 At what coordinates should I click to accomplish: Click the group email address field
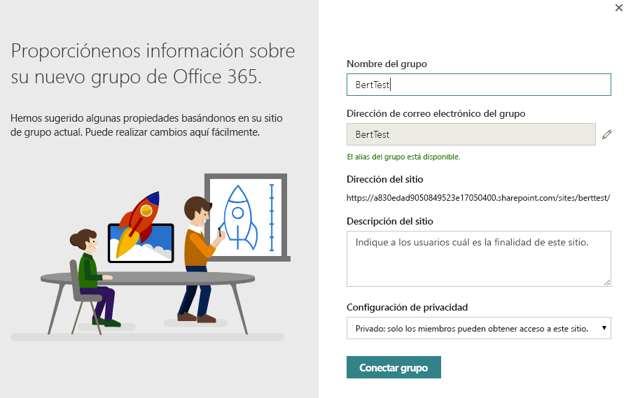click(x=471, y=134)
